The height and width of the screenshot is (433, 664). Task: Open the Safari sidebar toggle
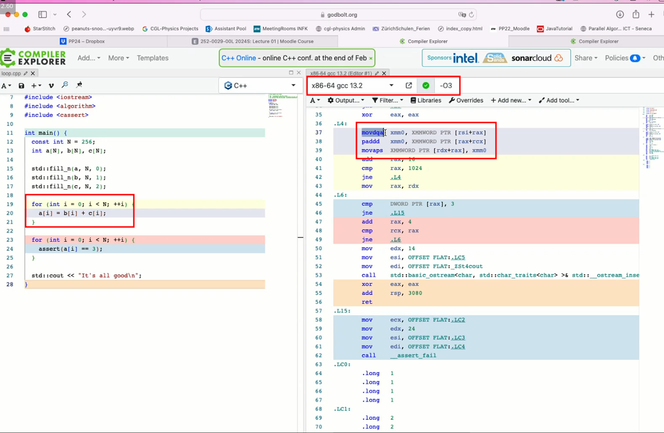coord(43,15)
